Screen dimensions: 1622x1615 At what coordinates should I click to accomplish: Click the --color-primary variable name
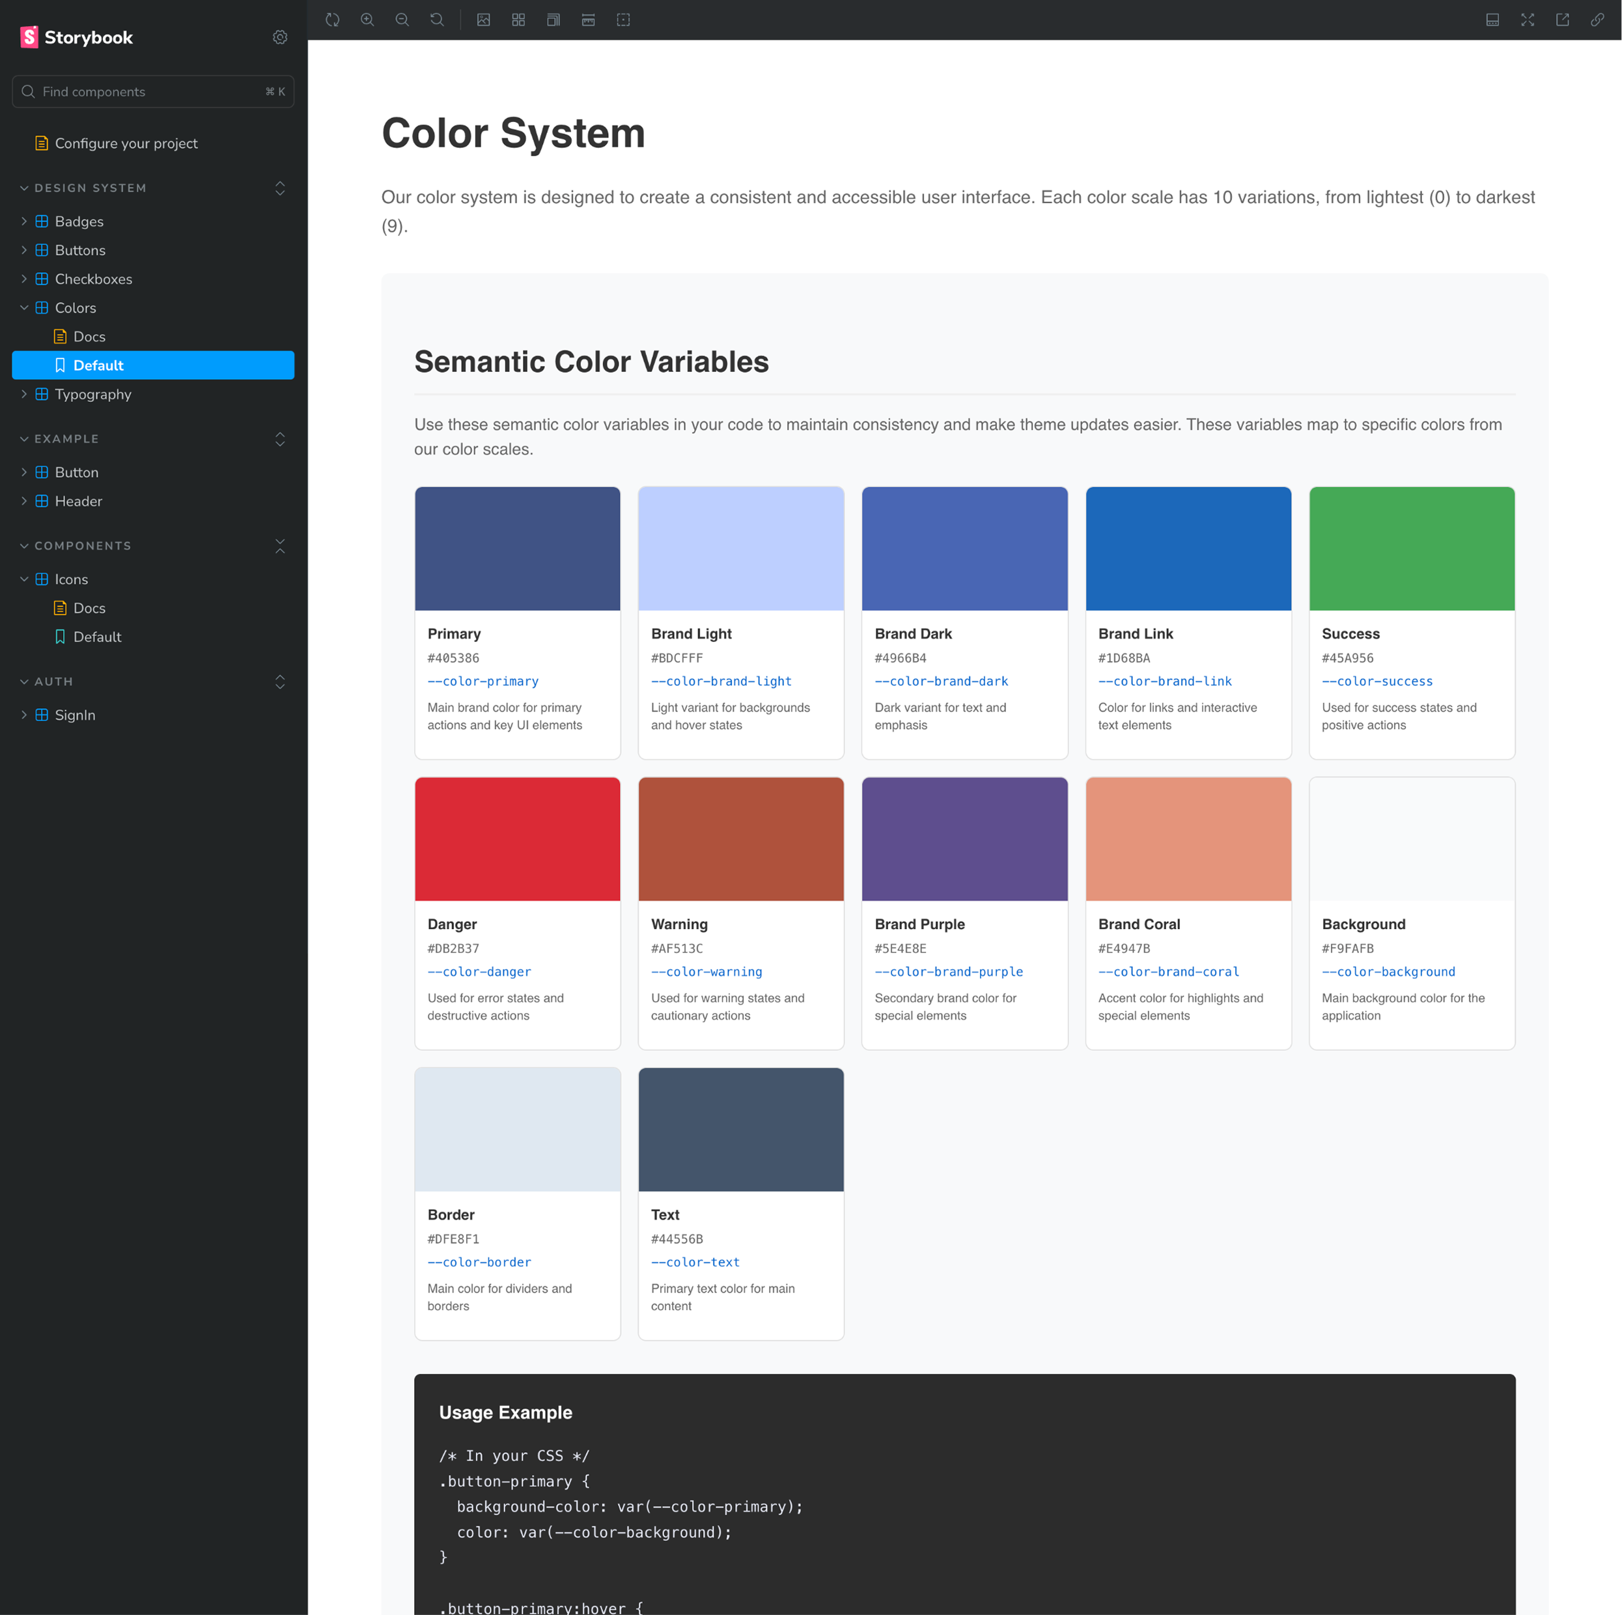click(x=482, y=681)
